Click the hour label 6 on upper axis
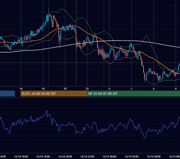 (176, 89)
